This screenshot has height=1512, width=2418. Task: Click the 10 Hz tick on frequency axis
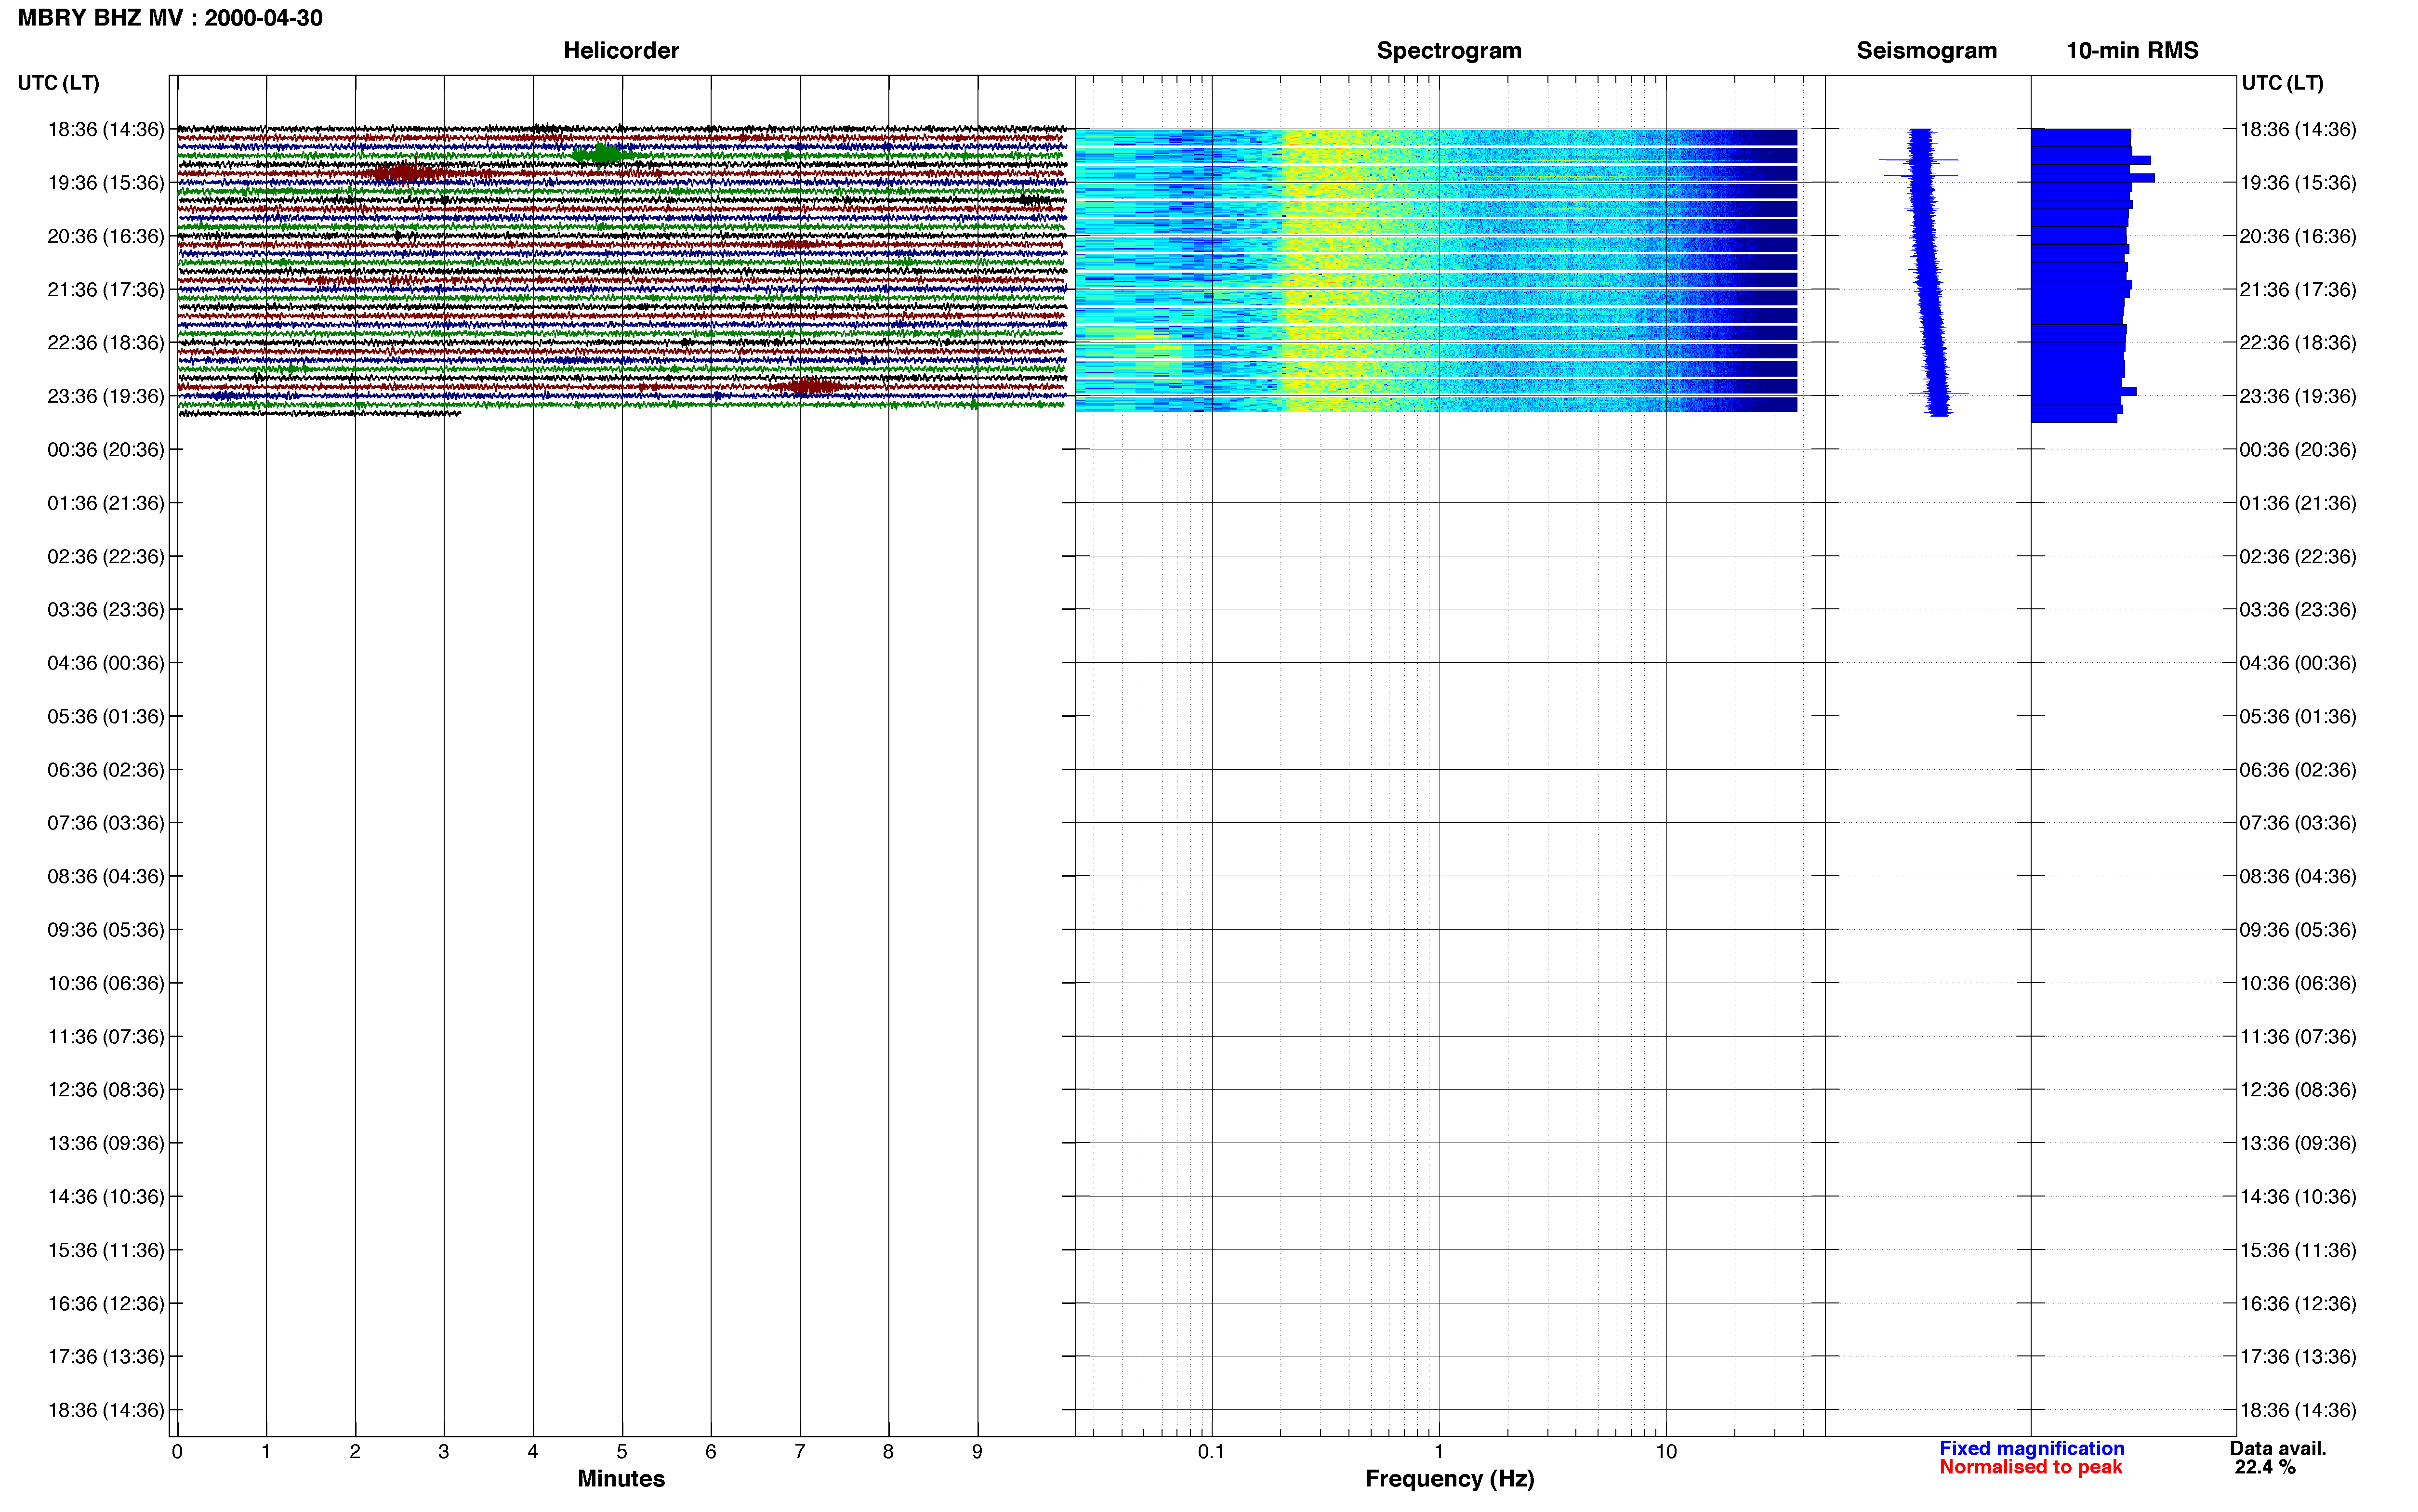(1666, 1451)
